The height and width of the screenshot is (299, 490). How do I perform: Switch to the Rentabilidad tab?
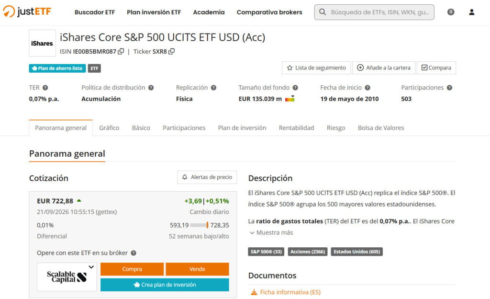click(297, 127)
